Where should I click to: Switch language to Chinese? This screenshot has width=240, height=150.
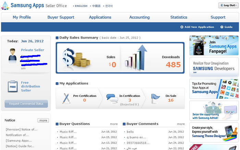pyautogui.click(x=96, y=6)
